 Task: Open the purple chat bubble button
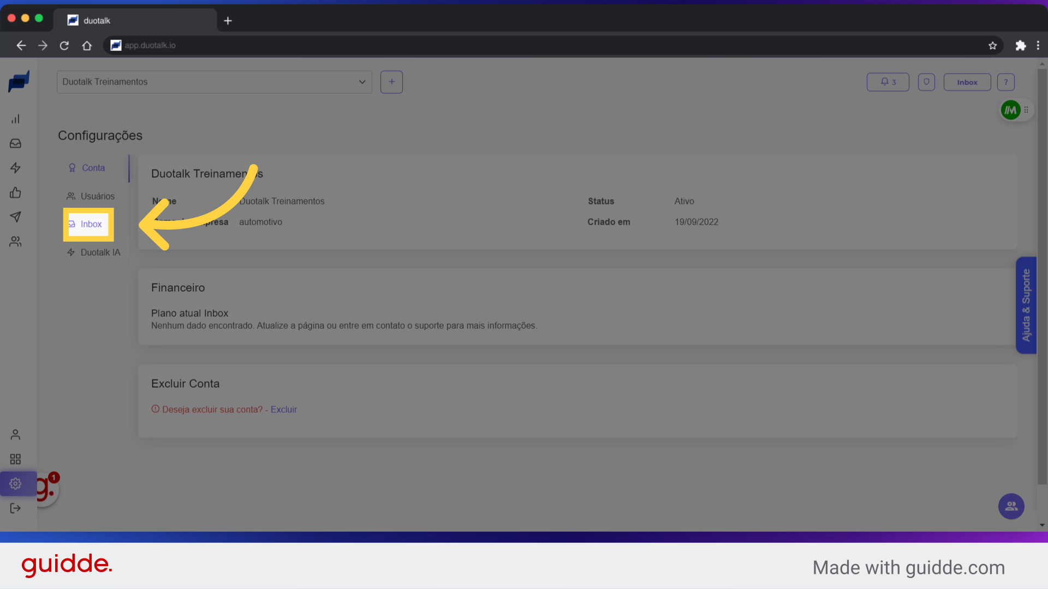1011,506
